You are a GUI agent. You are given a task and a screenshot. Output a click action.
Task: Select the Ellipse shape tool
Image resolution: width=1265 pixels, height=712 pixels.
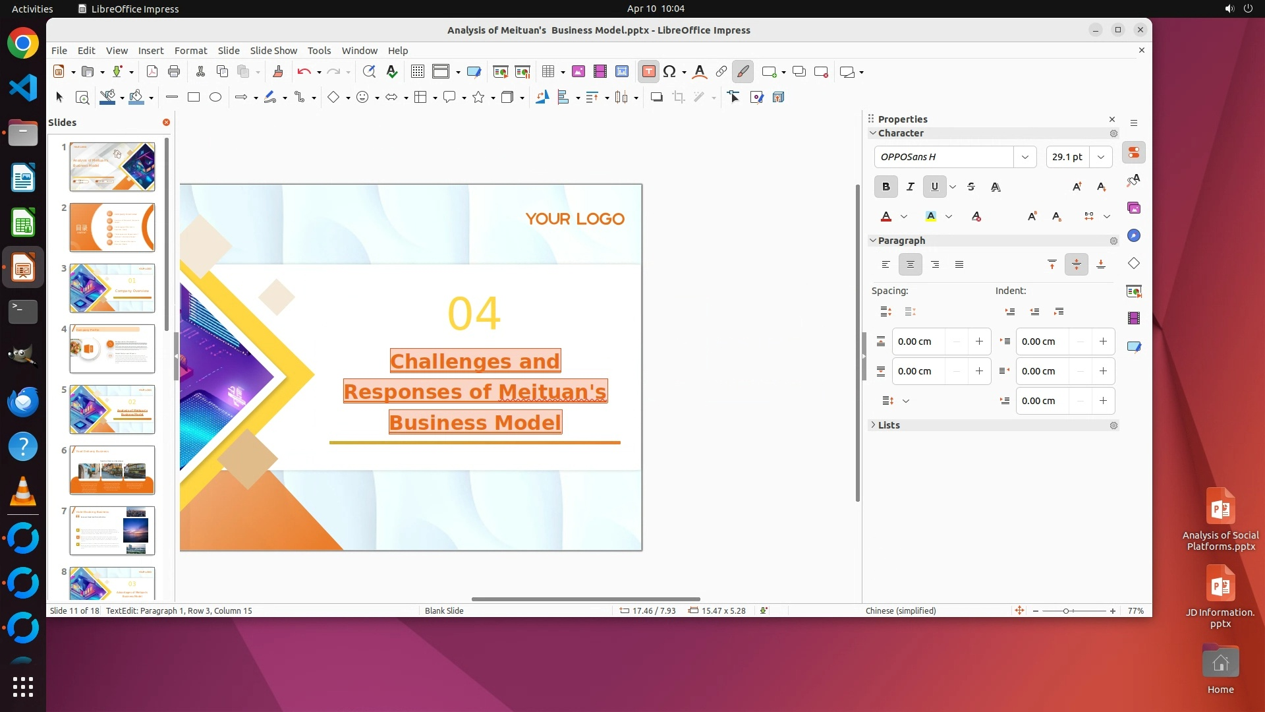click(x=215, y=98)
